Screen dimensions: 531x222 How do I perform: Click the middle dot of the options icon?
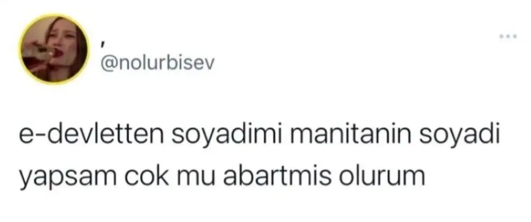click(508, 36)
